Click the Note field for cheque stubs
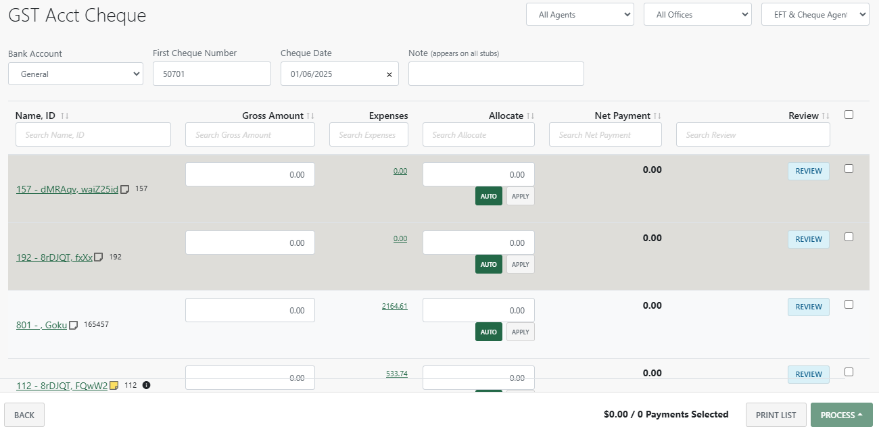The height and width of the screenshot is (431, 879). point(496,74)
